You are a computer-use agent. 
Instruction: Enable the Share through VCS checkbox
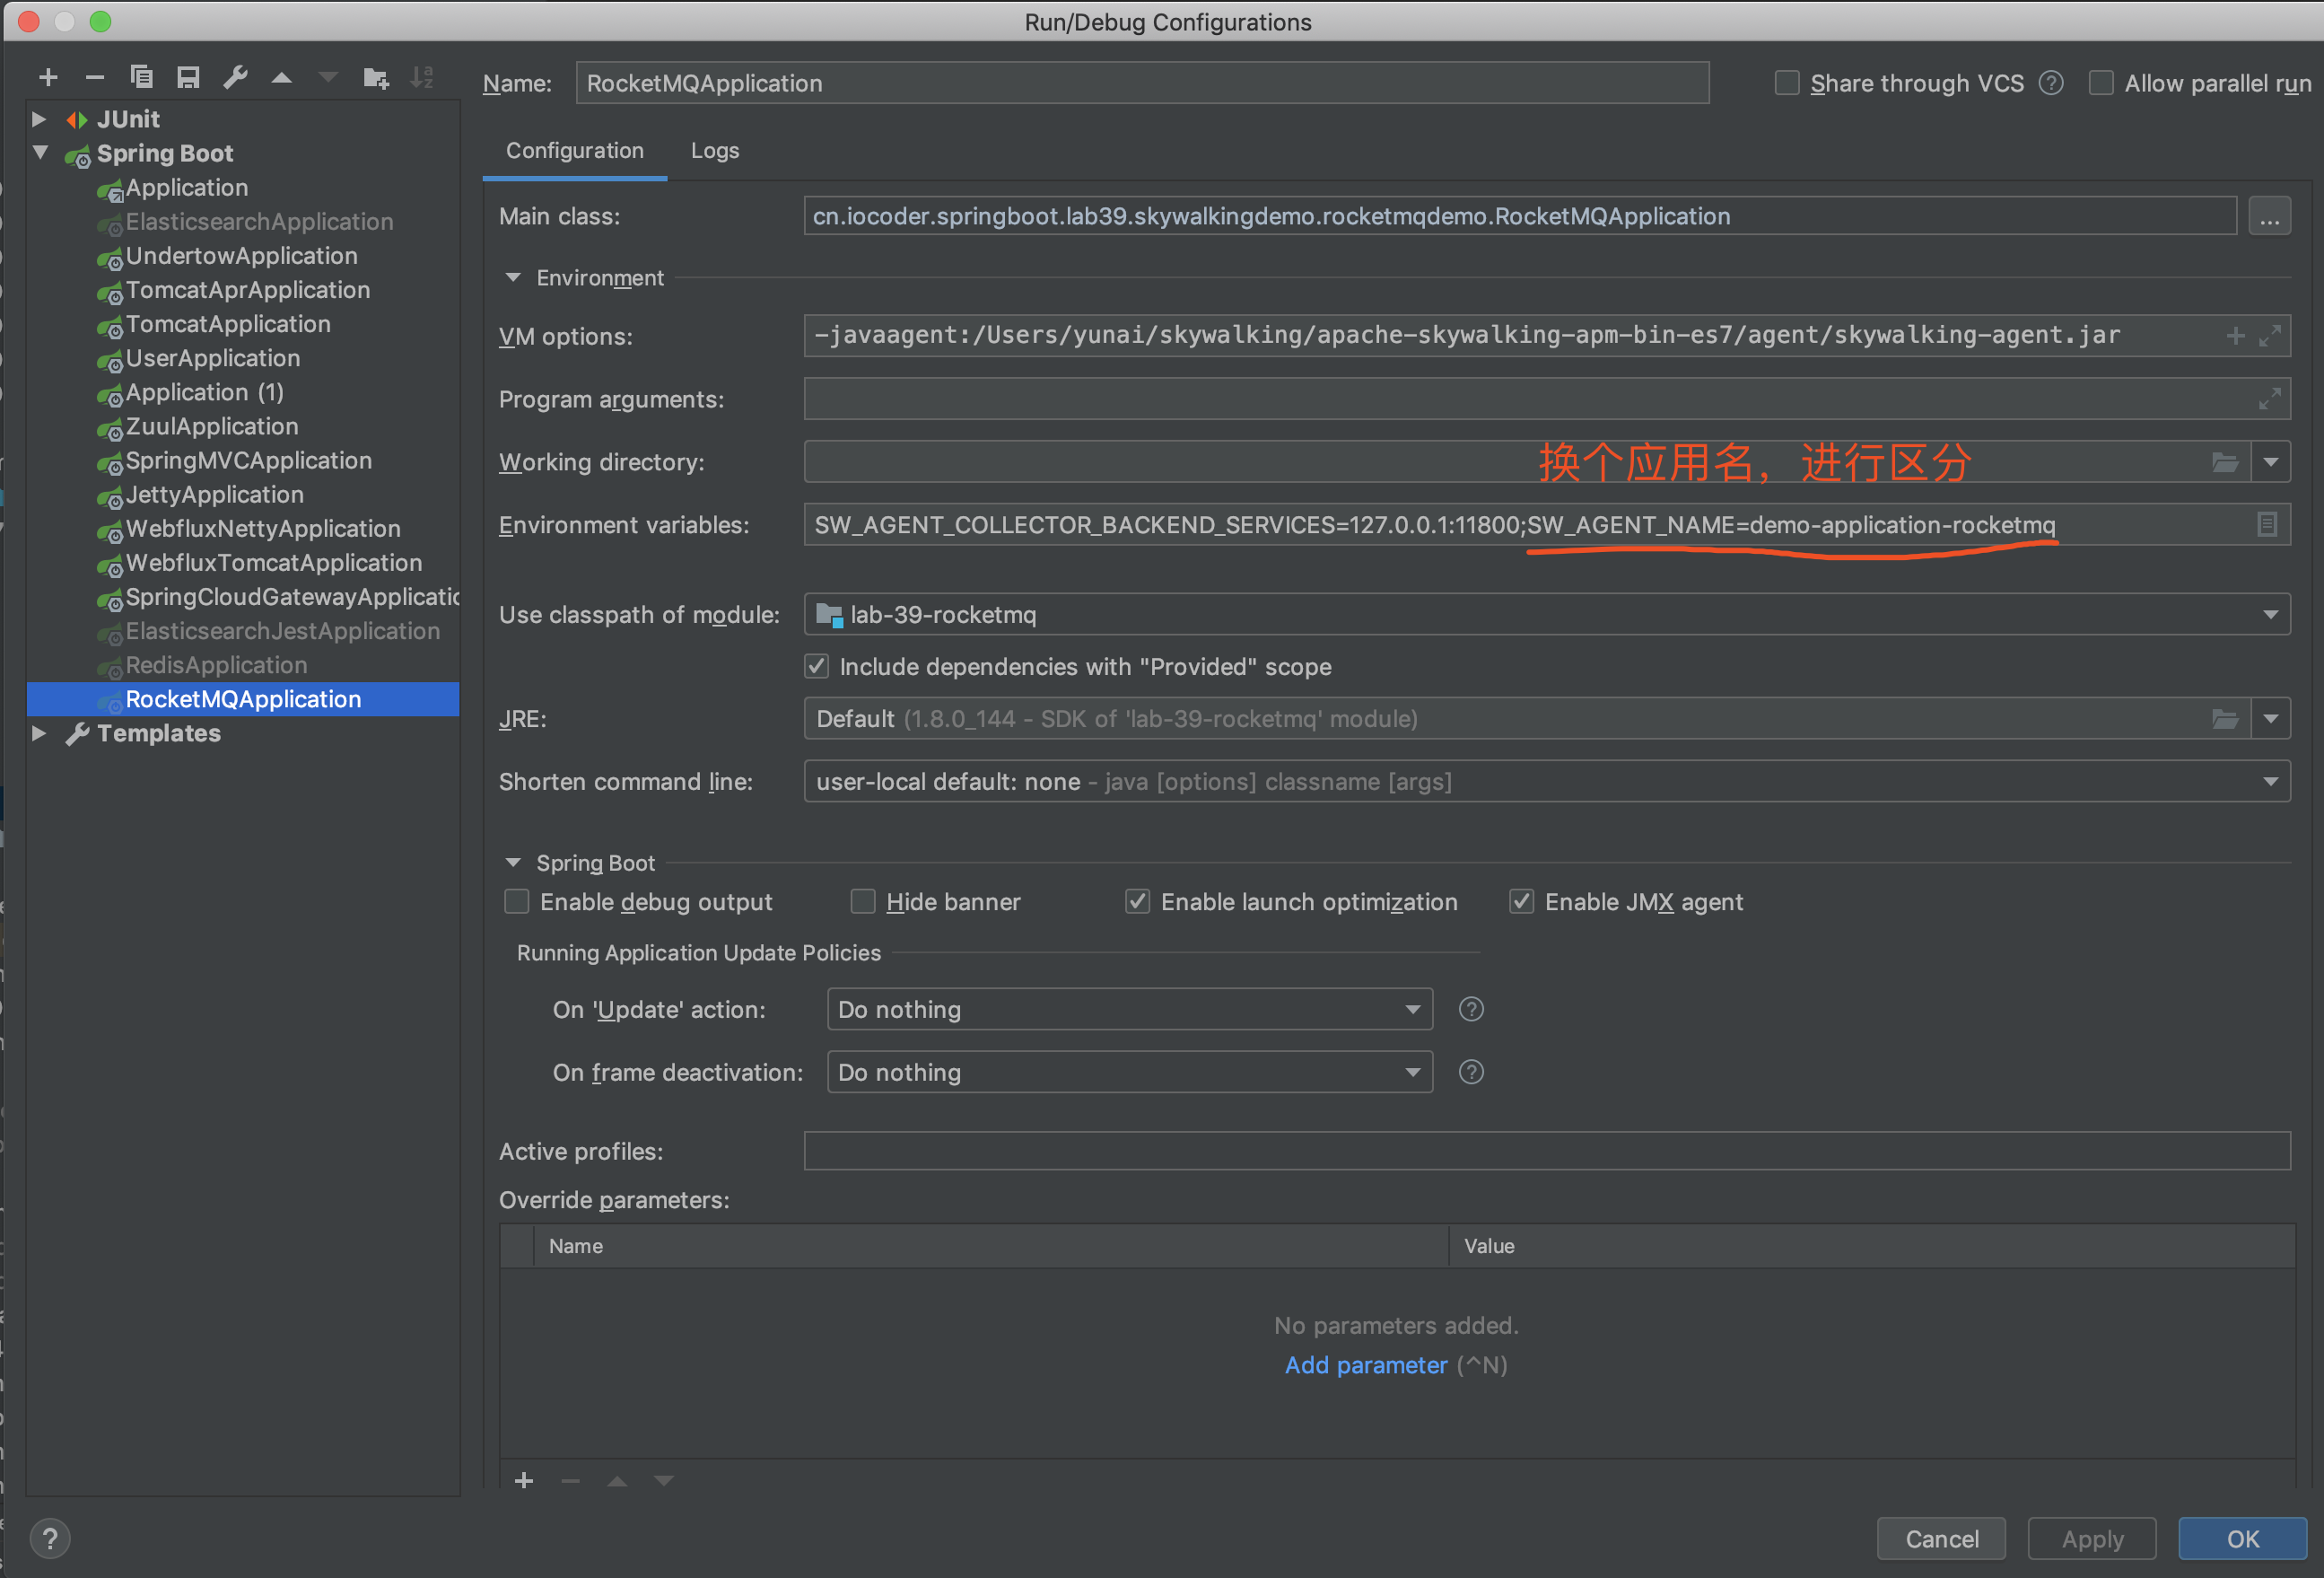tap(1786, 83)
